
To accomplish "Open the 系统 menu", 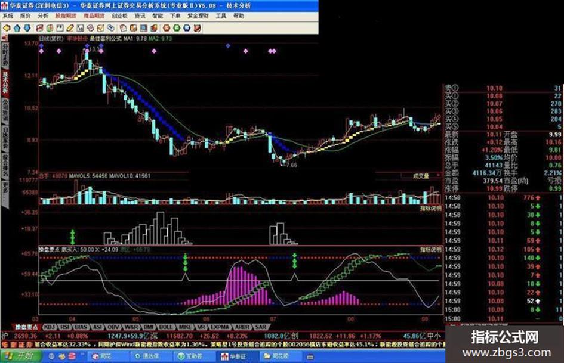I will (8, 16).
